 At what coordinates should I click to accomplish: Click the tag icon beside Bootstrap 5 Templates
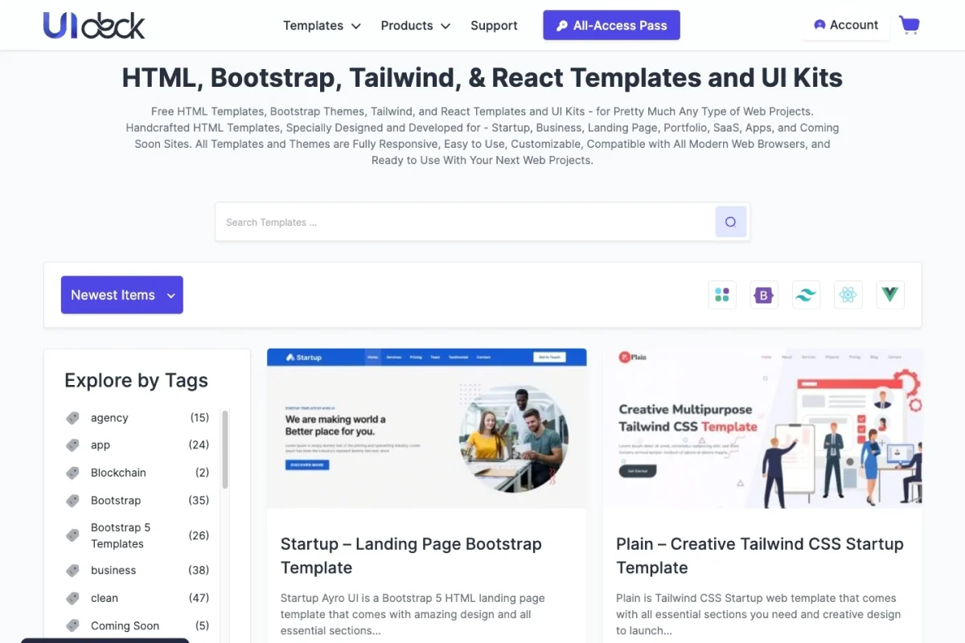[x=72, y=535]
